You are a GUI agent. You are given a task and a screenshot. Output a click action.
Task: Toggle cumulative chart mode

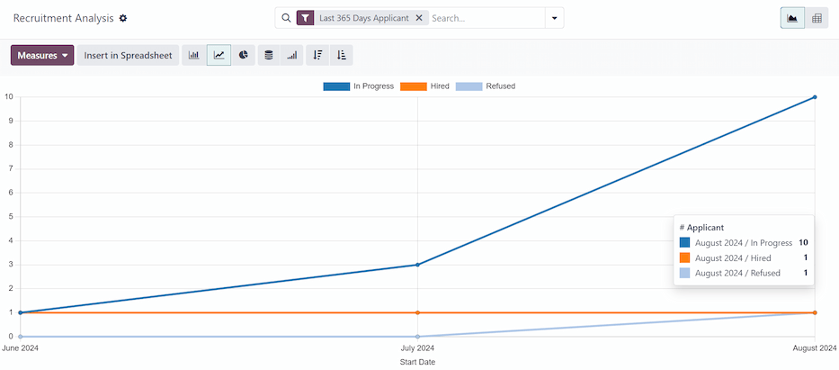coord(291,55)
